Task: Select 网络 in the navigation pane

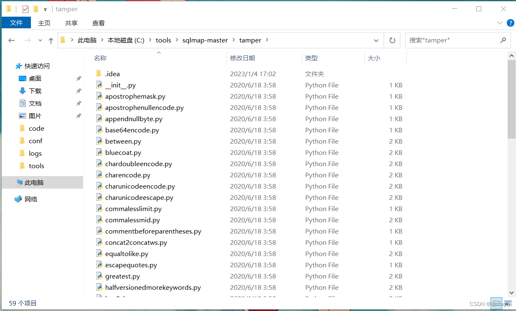Action: (31, 199)
